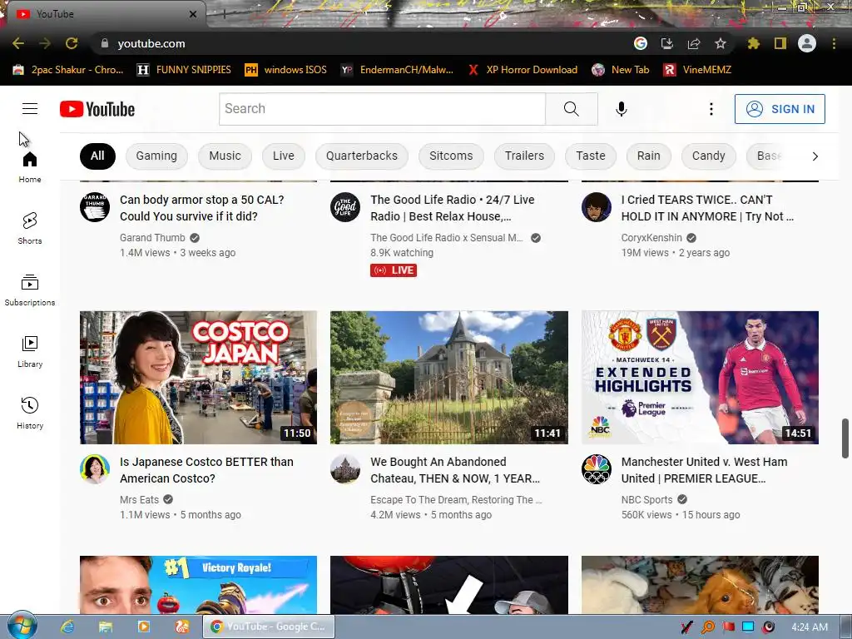
Task: Open the Chrome side panel icon
Action: (780, 43)
